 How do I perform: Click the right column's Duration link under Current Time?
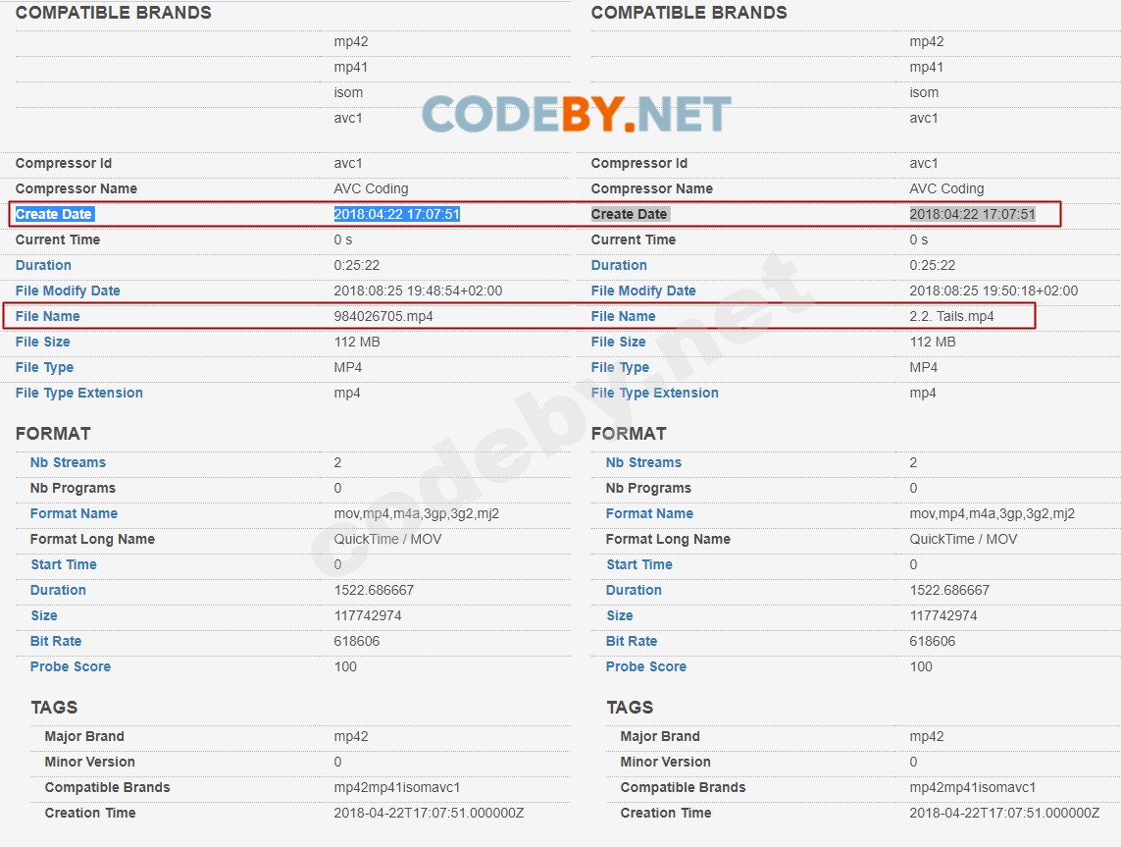click(619, 265)
